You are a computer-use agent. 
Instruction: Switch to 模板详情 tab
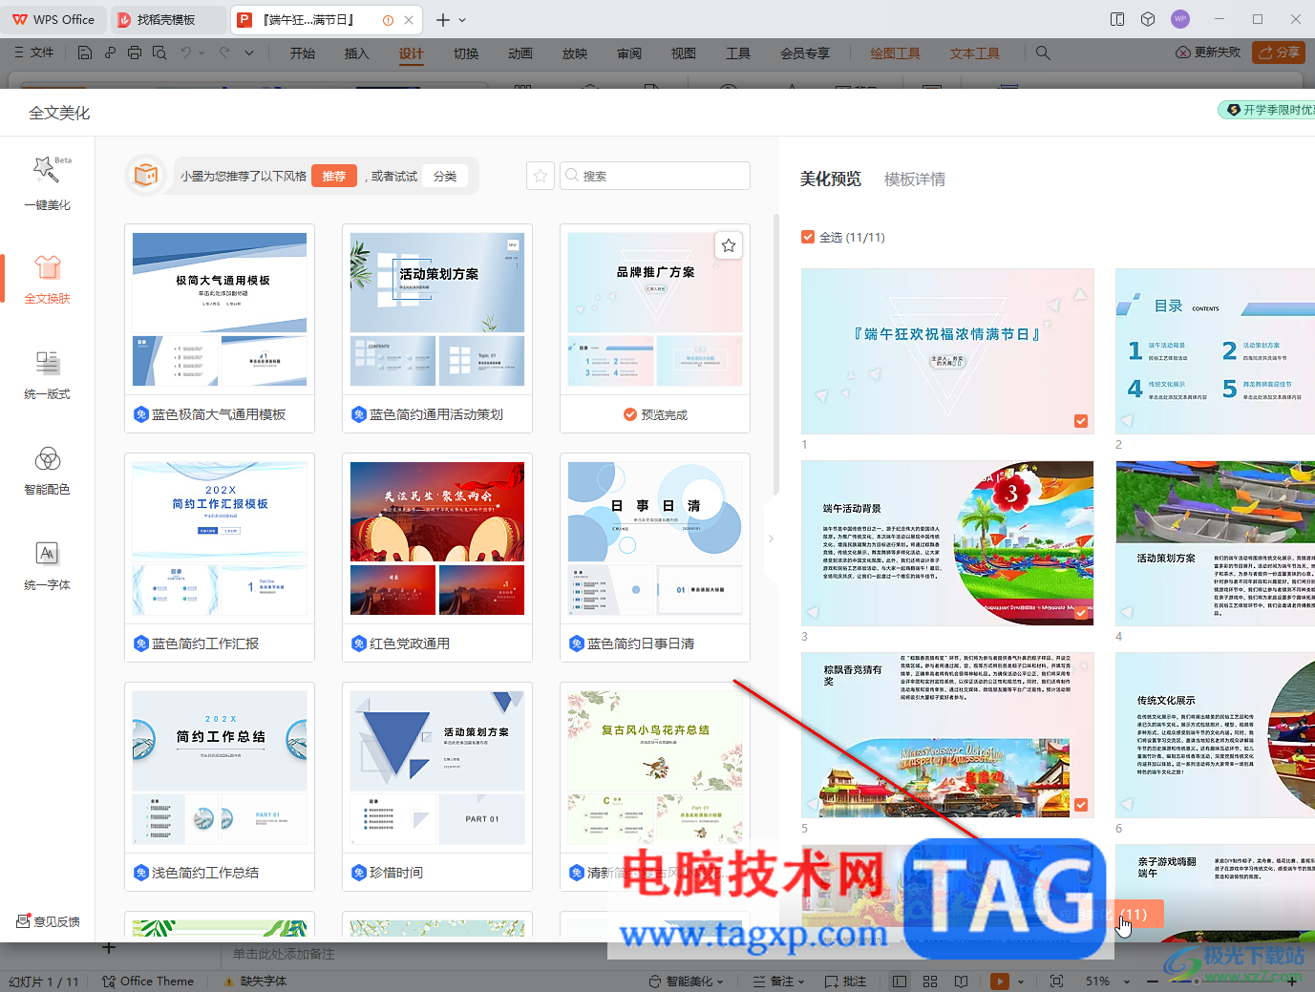tap(915, 179)
